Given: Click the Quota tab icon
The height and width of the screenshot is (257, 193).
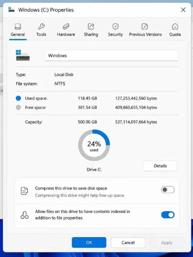Looking at the screenshot, I should (x=175, y=27).
